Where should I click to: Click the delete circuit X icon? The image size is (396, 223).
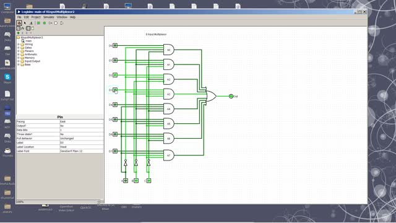[31, 33]
